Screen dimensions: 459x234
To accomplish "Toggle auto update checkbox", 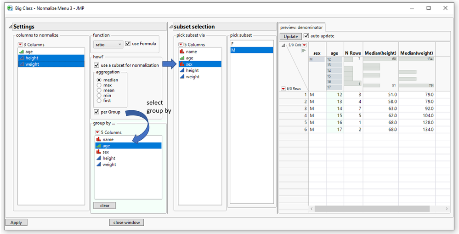I will click(306, 36).
